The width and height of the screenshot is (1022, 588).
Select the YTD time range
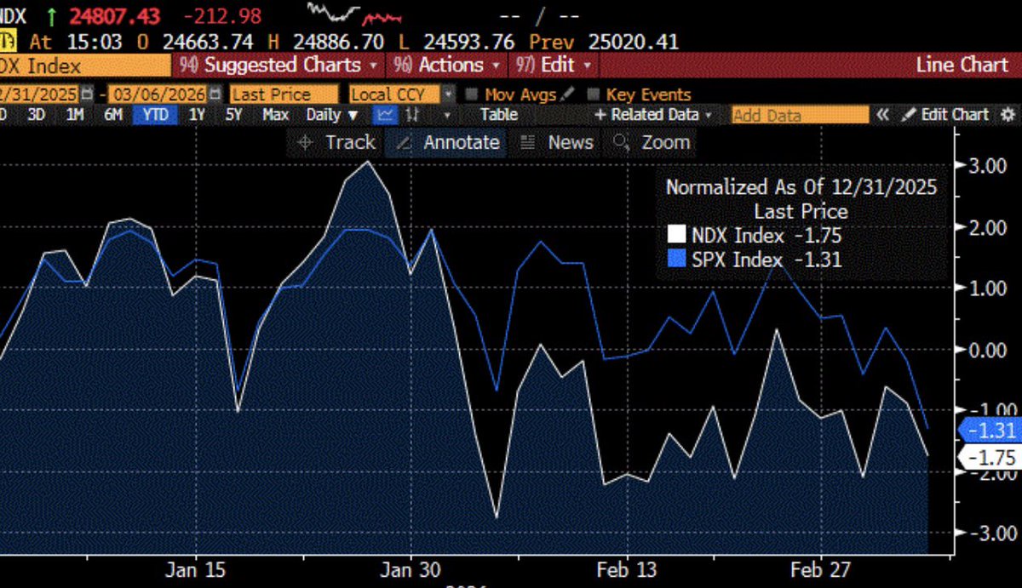pyautogui.click(x=155, y=114)
